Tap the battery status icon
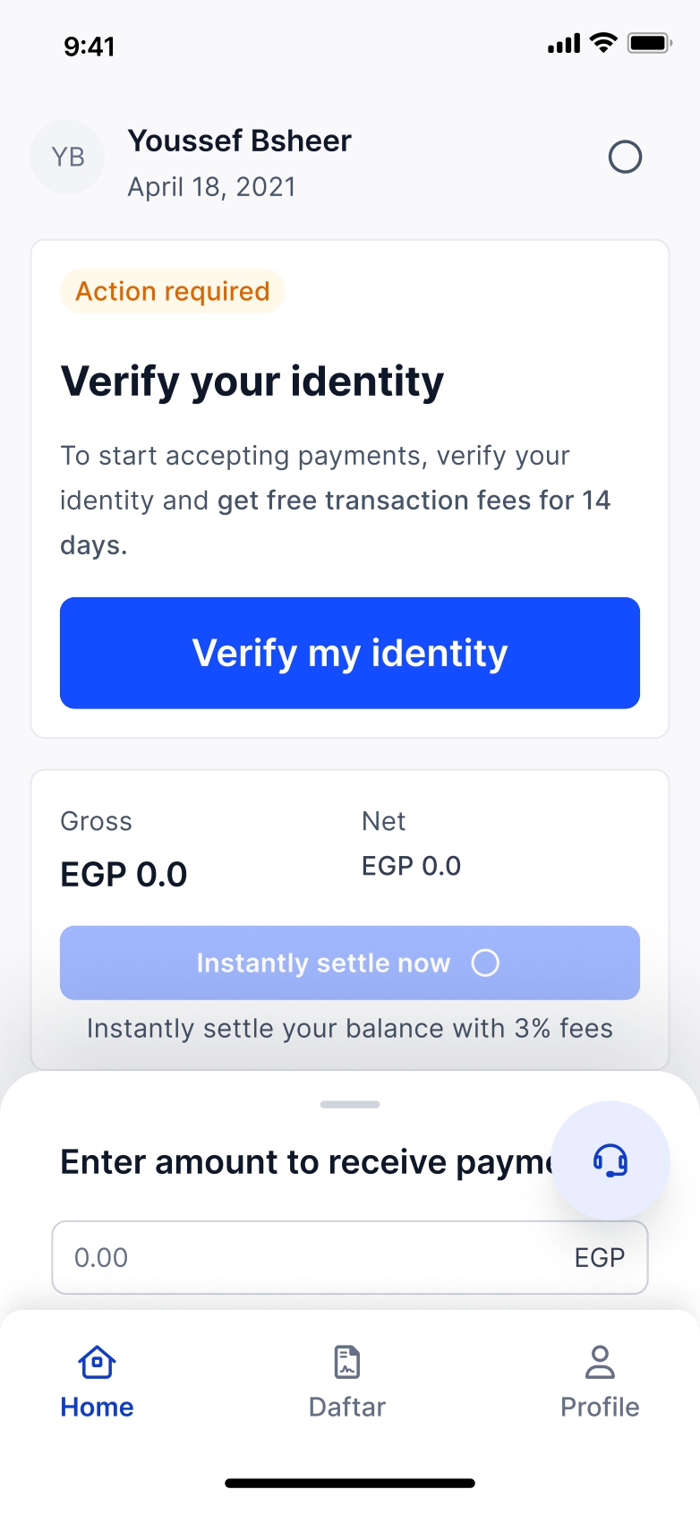 click(649, 43)
